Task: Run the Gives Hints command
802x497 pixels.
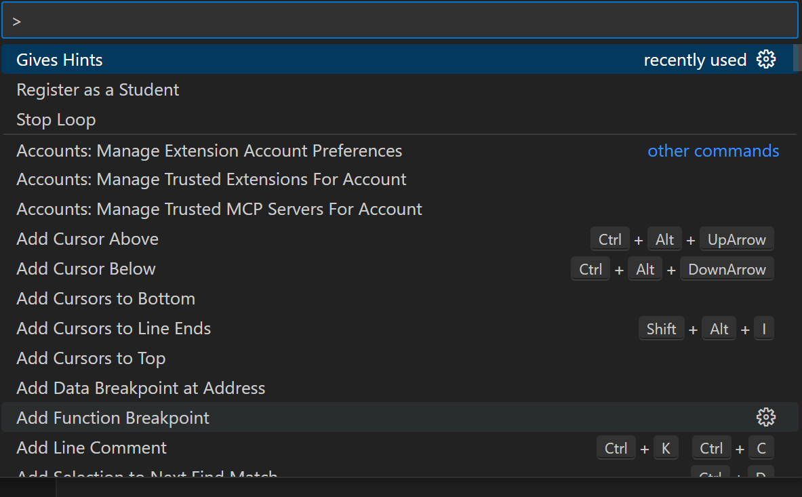Action: [x=60, y=60]
